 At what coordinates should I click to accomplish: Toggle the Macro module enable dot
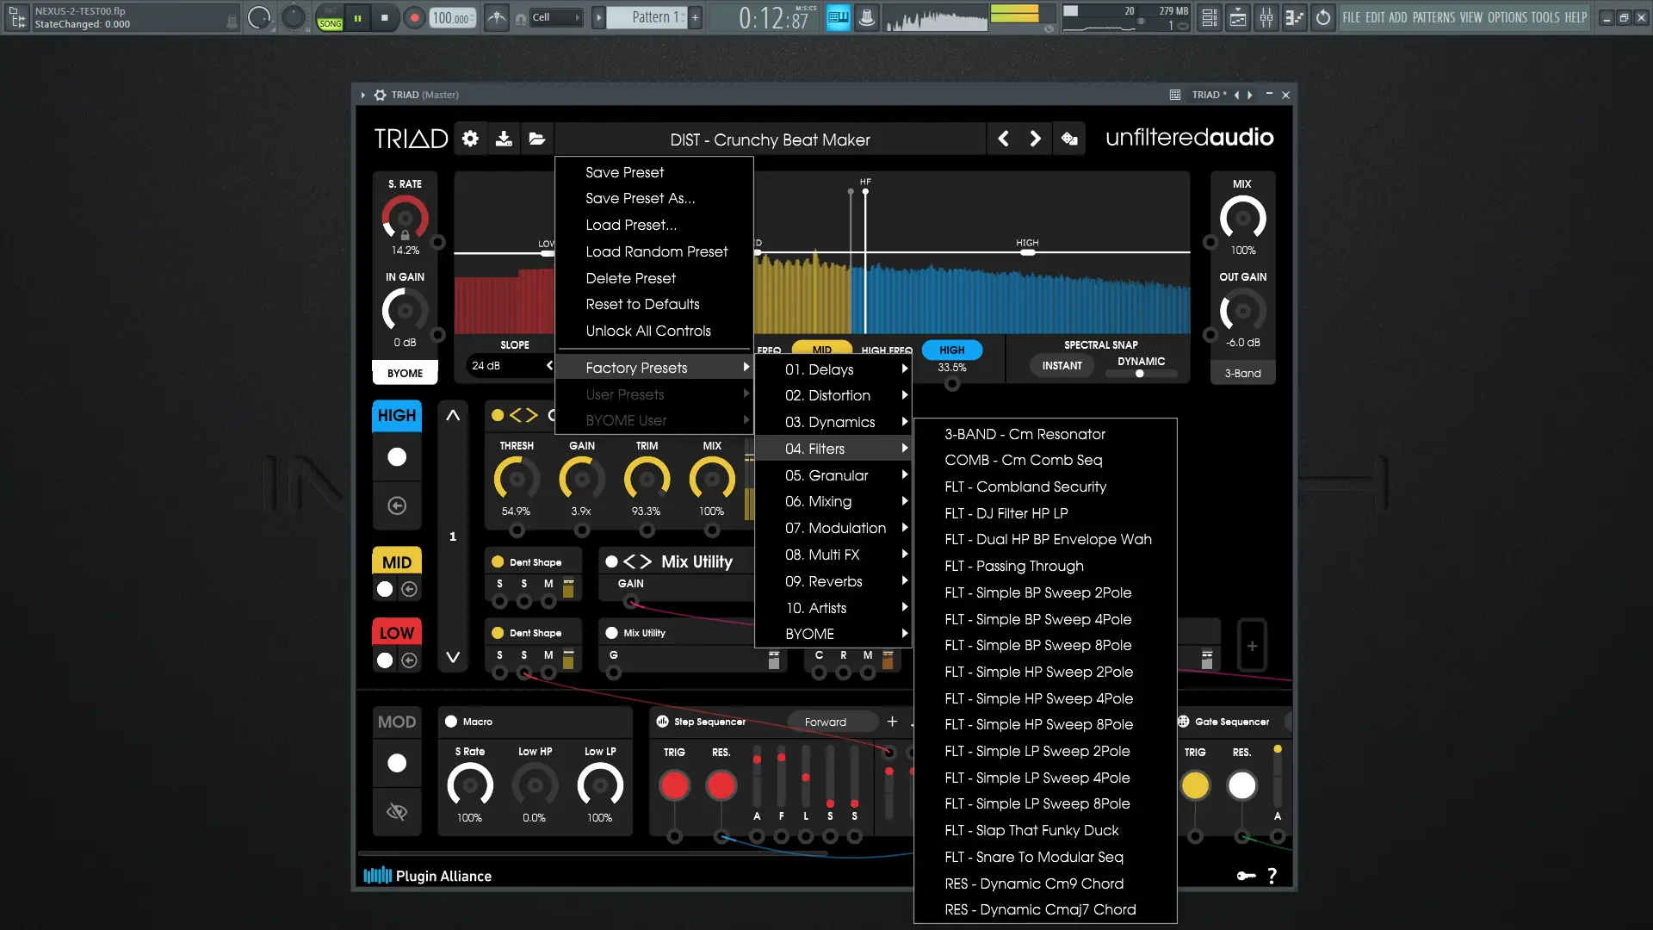click(451, 722)
